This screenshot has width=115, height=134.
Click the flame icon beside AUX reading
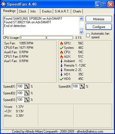(x=62, y=57)
